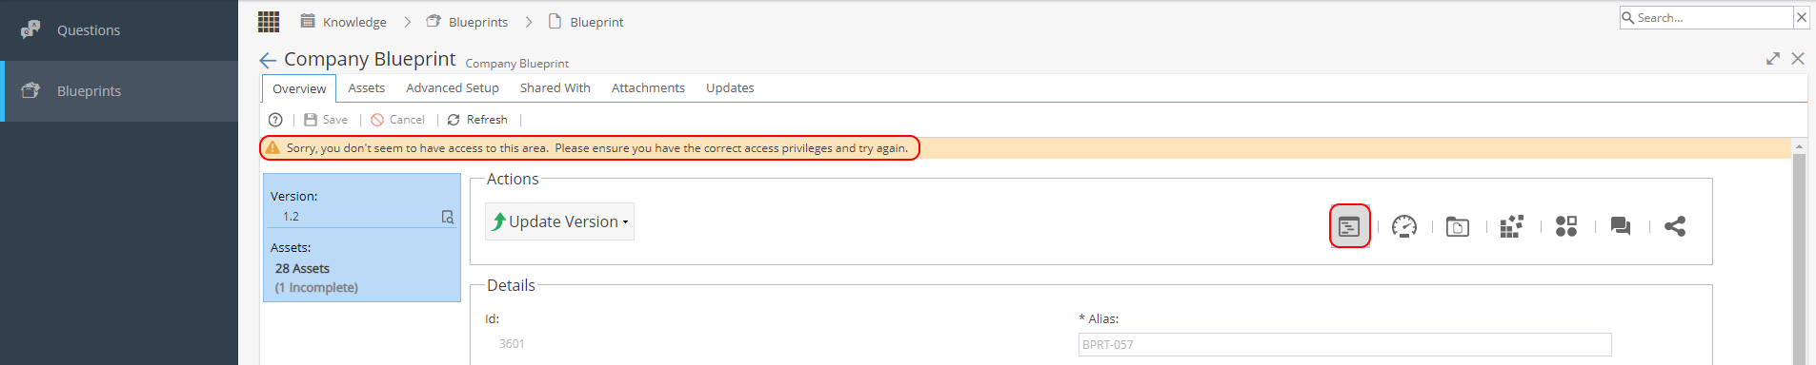Open the highlighted timeline view icon in Actions
Screen dimensions: 1816x365
point(1349,226)
